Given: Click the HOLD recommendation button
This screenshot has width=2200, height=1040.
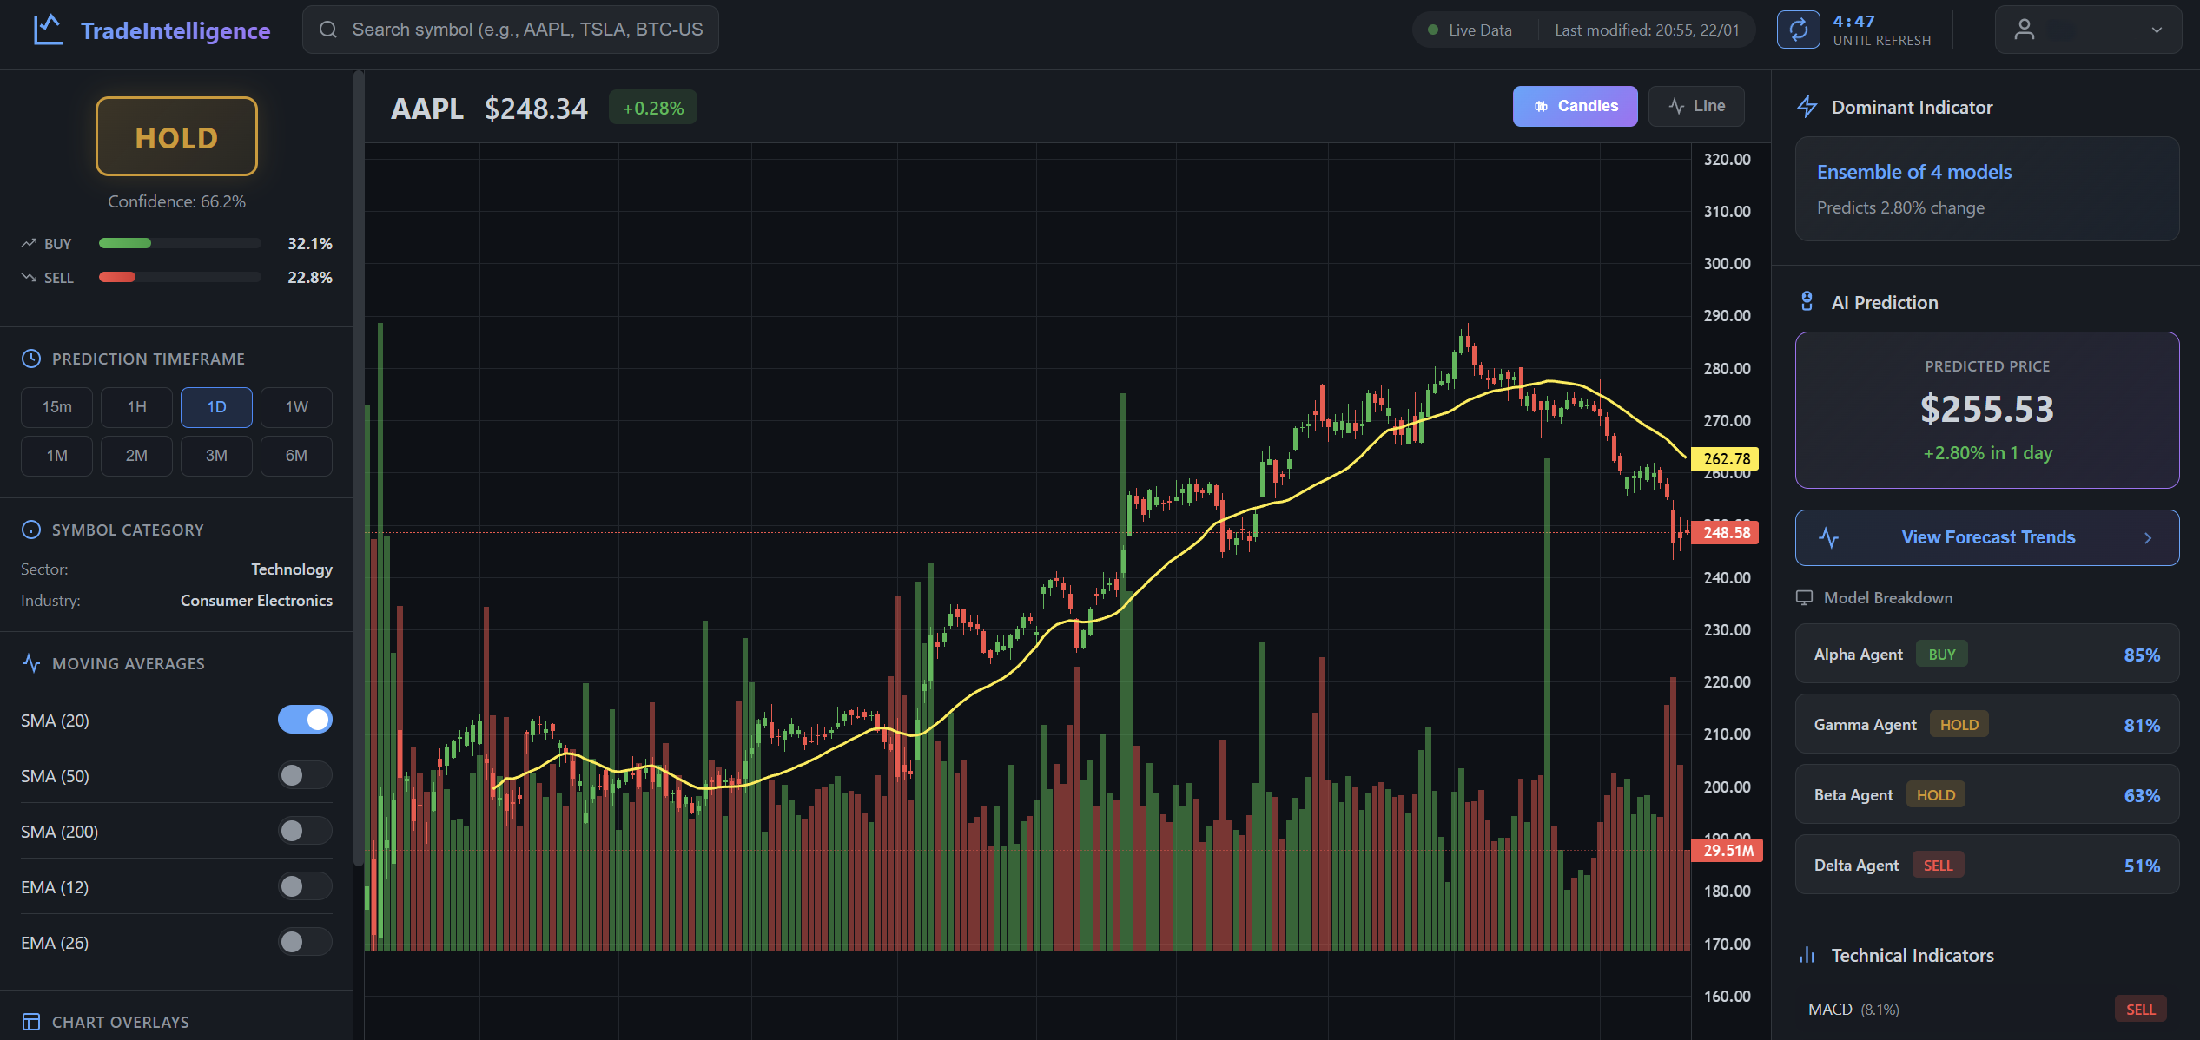Looking at the screenshot, I should coord(175,136).
